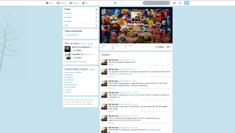Open #DOUBLECRAY hashtag link
The image size is (235, 133).
pos(126,74)
